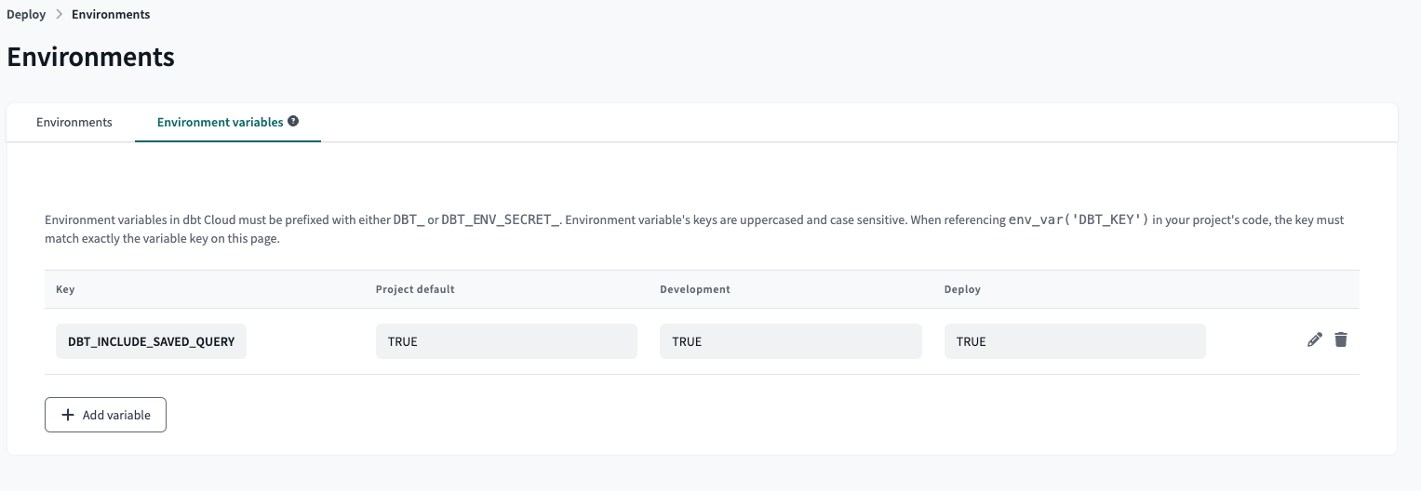Go to Deploy in the breadcrumb
Viewport: 1421px width, 491px height.
point(26,15)
